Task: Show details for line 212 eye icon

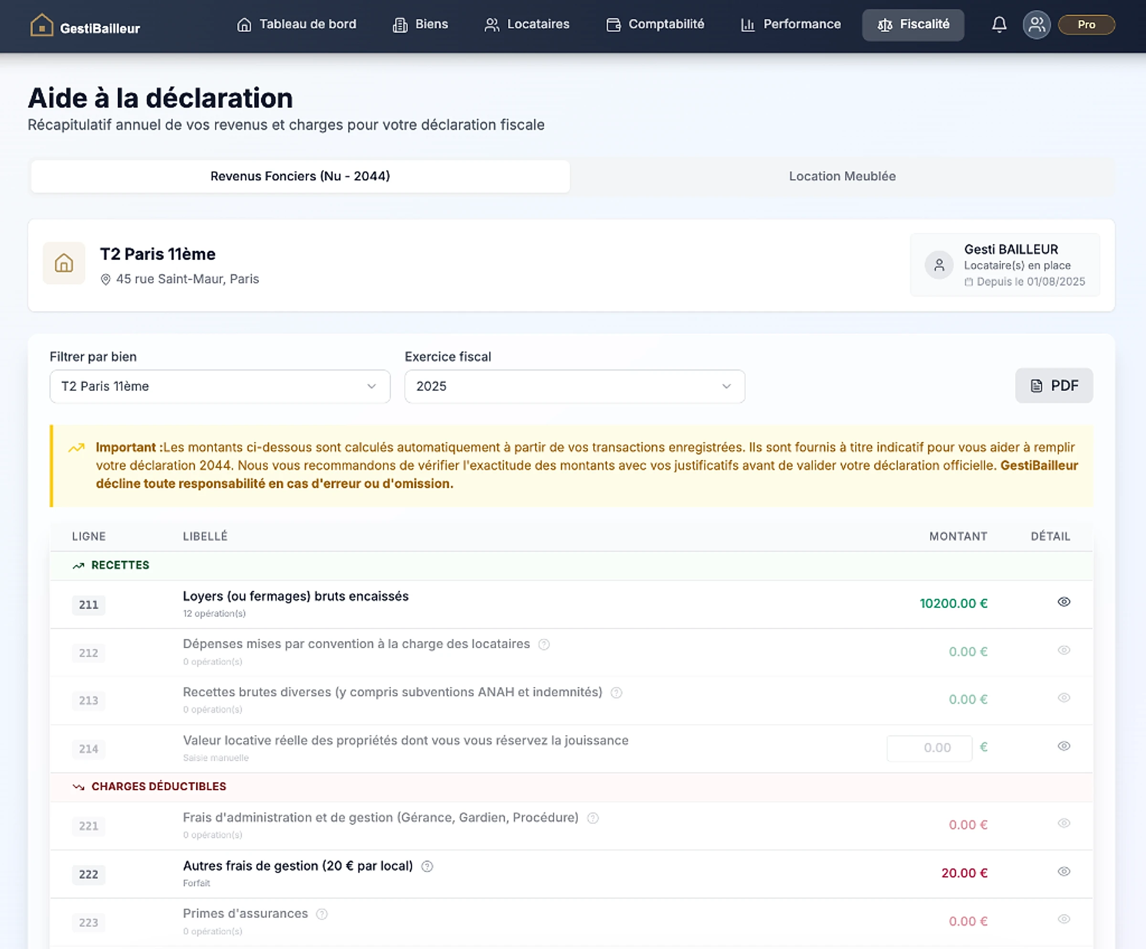Action: 1063,650
